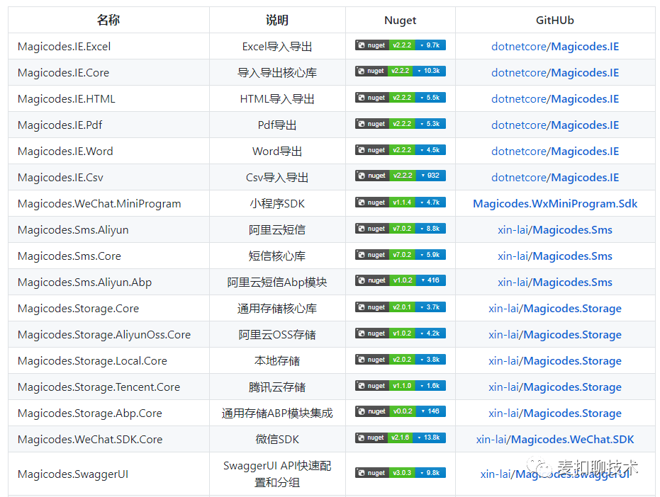Select the 微信SDK description cell
660x497 pixels.
(x=277, y=440)
